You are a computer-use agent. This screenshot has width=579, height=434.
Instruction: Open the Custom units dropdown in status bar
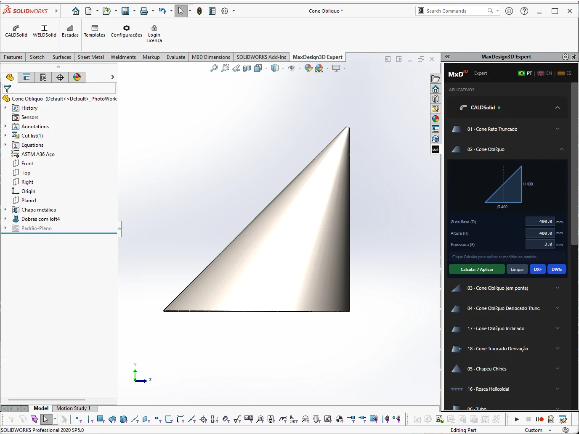[538, 430]
